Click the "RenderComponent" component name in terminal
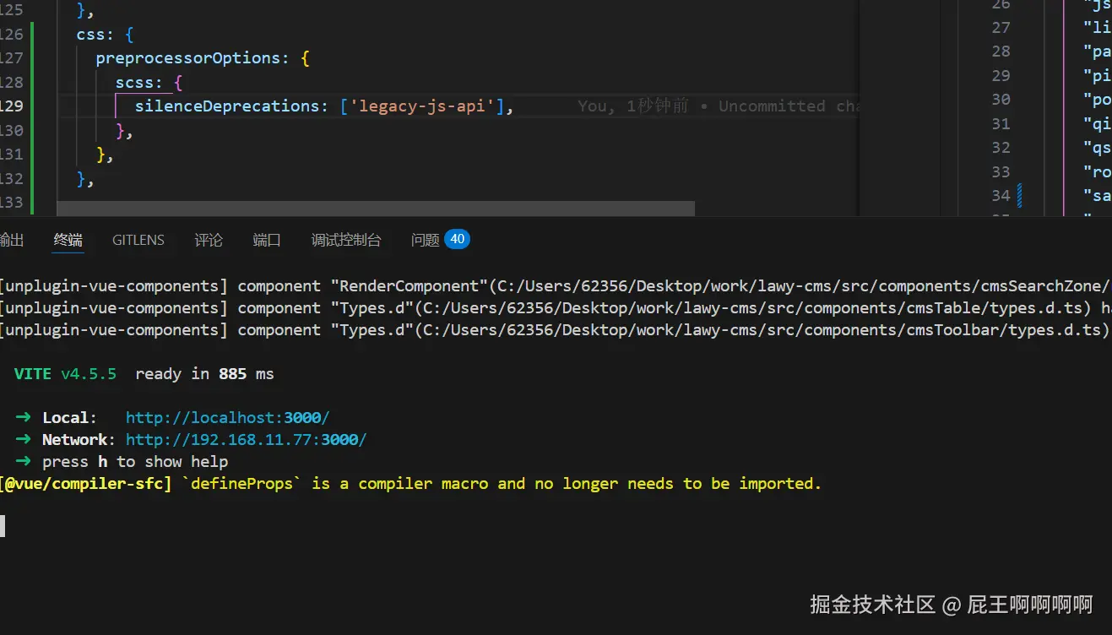1112x635 pixels. coord(412,286)
